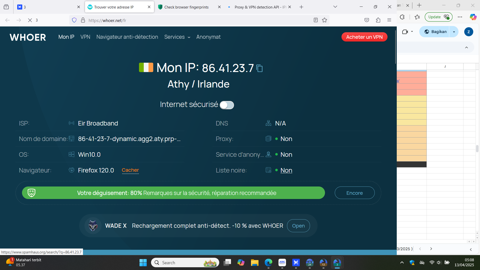480x270 pixels.
Task: Open the VPN menu item
Action: click(x=85, y=37)
